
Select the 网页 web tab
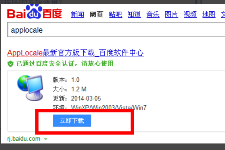click(96, 15)
